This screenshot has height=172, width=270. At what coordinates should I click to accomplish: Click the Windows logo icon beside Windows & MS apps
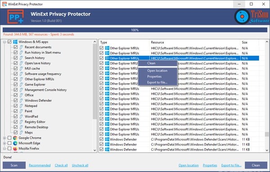pos(15,42)
